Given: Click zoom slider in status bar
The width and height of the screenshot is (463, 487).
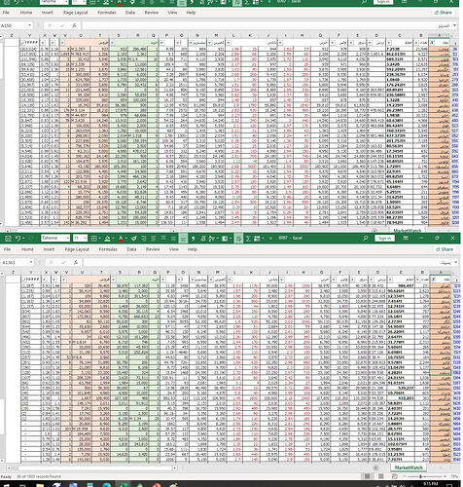Looking at the screenshot, I should pos(421,476).
